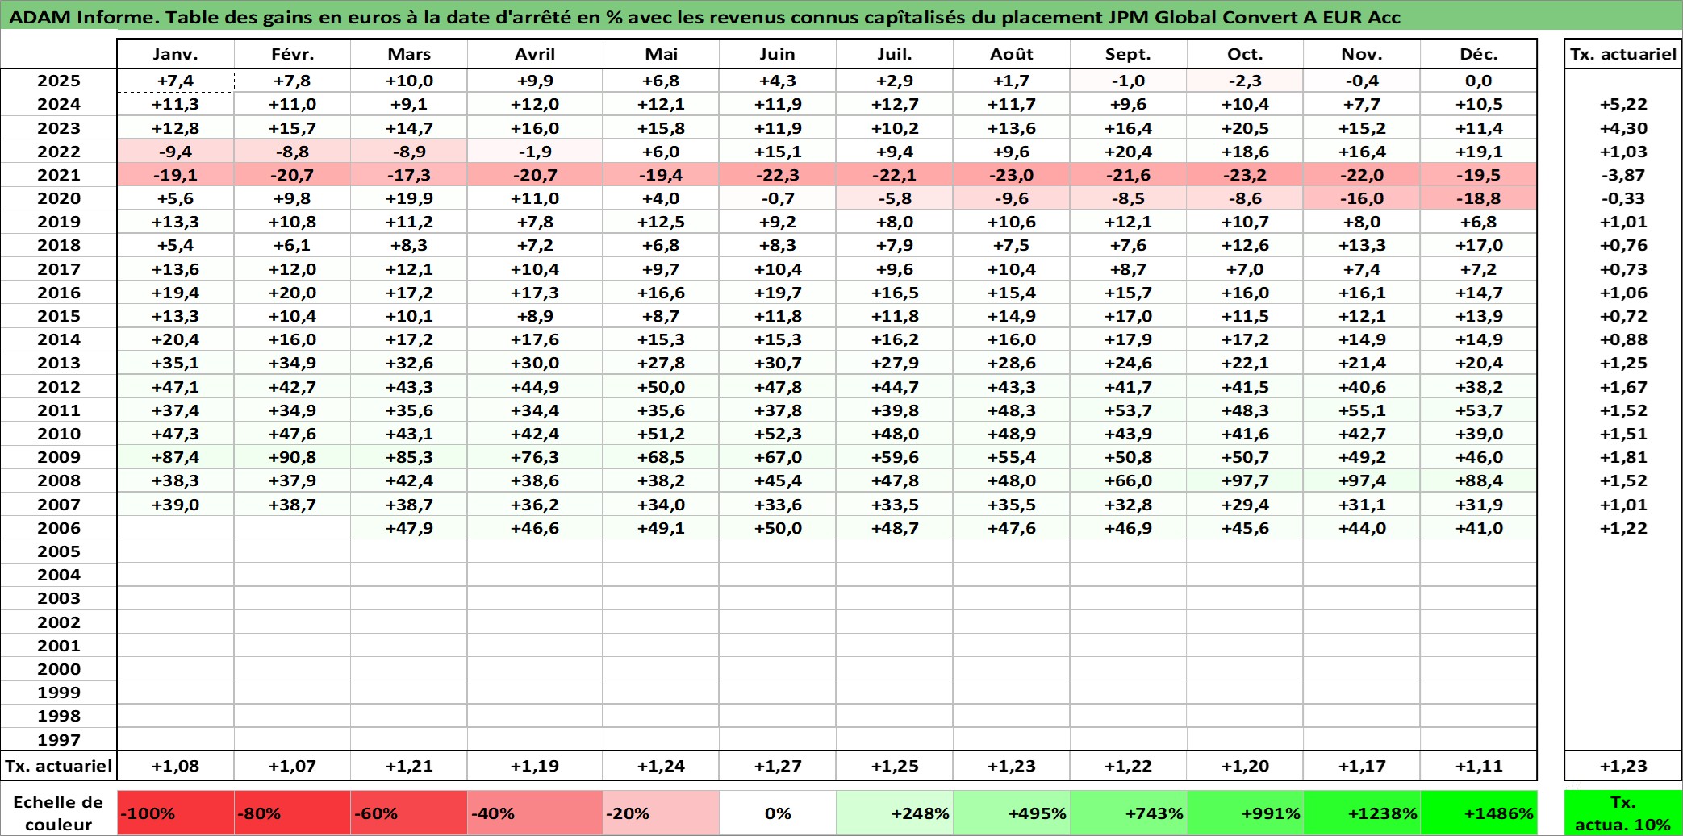The image size is (1683, 836).
Task: Click the Tx. actua. 10% green cell
Action: click(x=1623, y=813)
